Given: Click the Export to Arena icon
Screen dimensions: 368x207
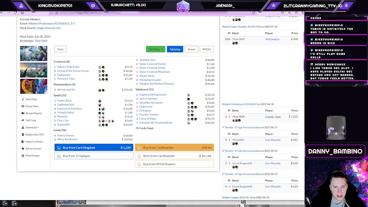Looking at the screenshot, I should tap(23, 142).
